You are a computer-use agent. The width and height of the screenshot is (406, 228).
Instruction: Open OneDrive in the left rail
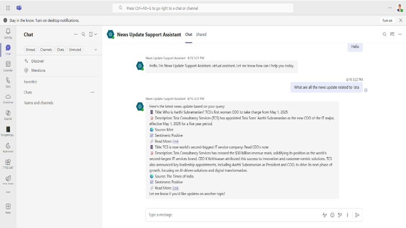pyautogui.click(x=8, y=99)
